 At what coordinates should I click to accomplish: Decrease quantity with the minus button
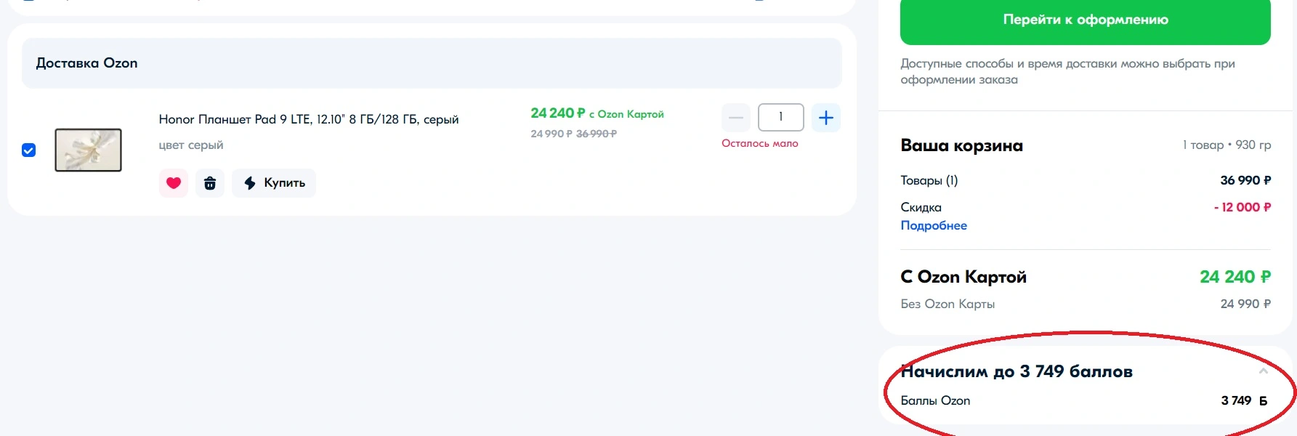coord(735,118)
